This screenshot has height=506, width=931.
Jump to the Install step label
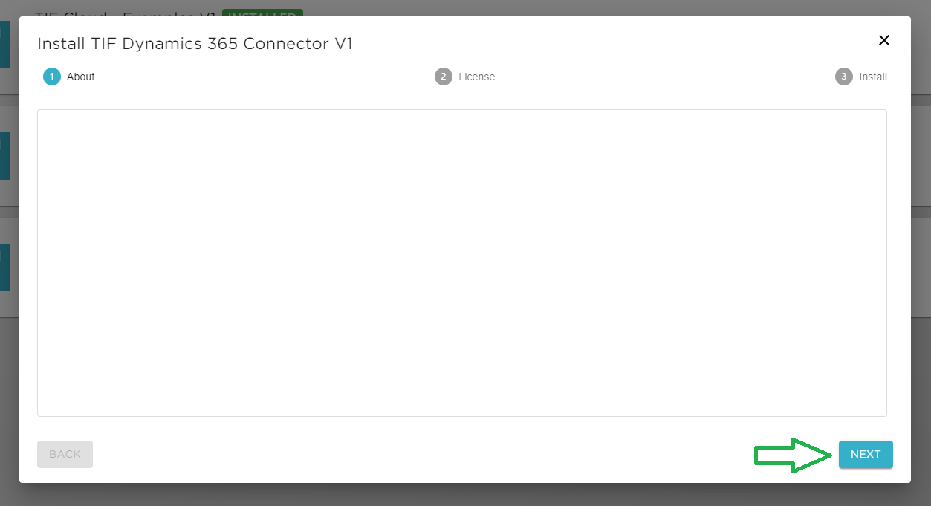coord(873,77)
